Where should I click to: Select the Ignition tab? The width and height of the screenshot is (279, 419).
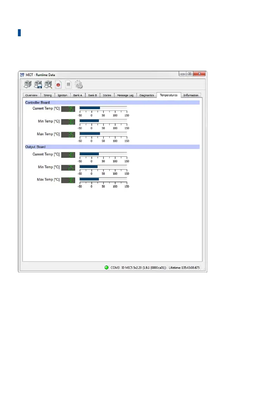(x=63, y=95)
